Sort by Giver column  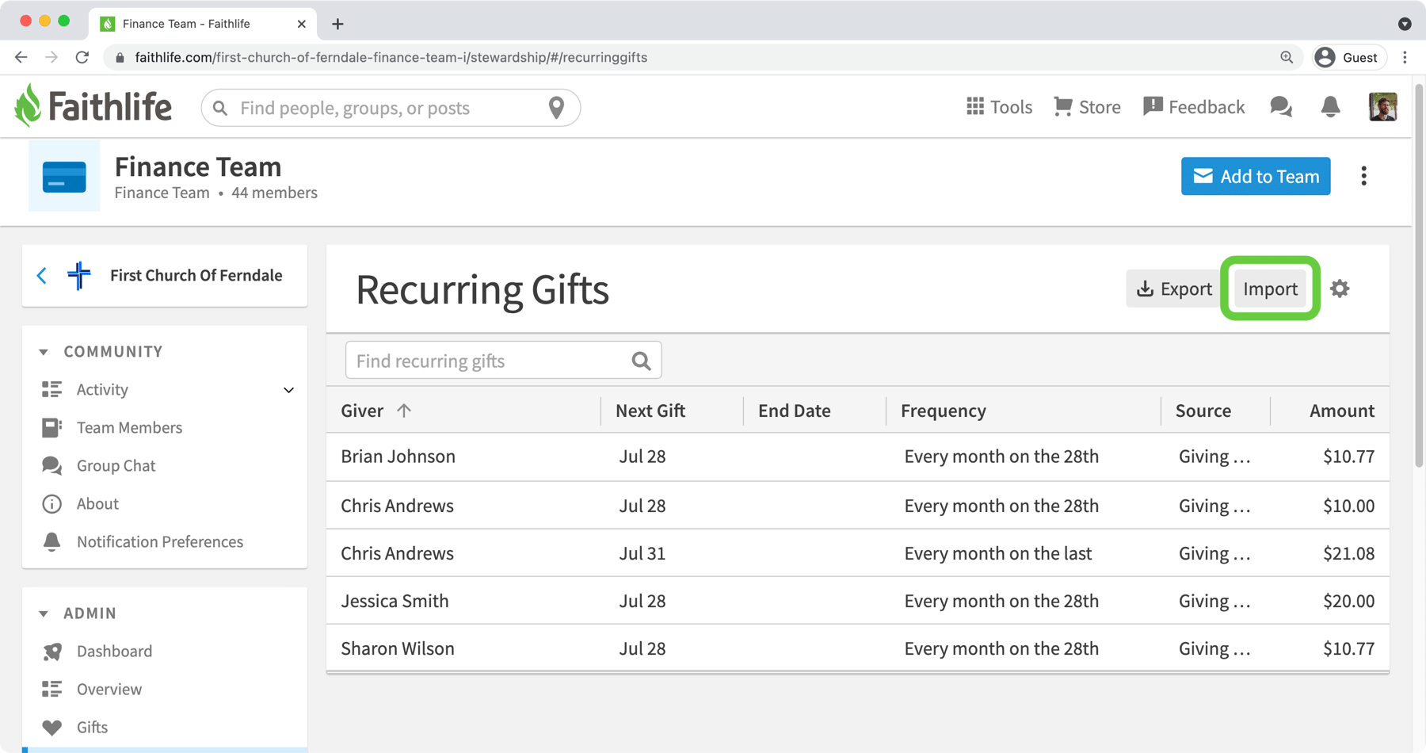click(362, 411)
